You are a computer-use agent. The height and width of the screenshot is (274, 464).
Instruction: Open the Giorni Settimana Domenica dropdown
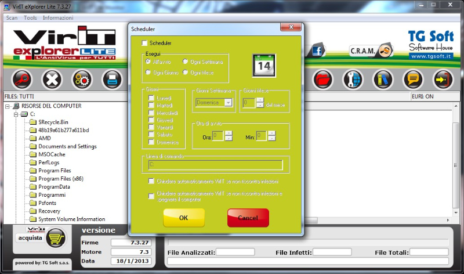(228, 103)
